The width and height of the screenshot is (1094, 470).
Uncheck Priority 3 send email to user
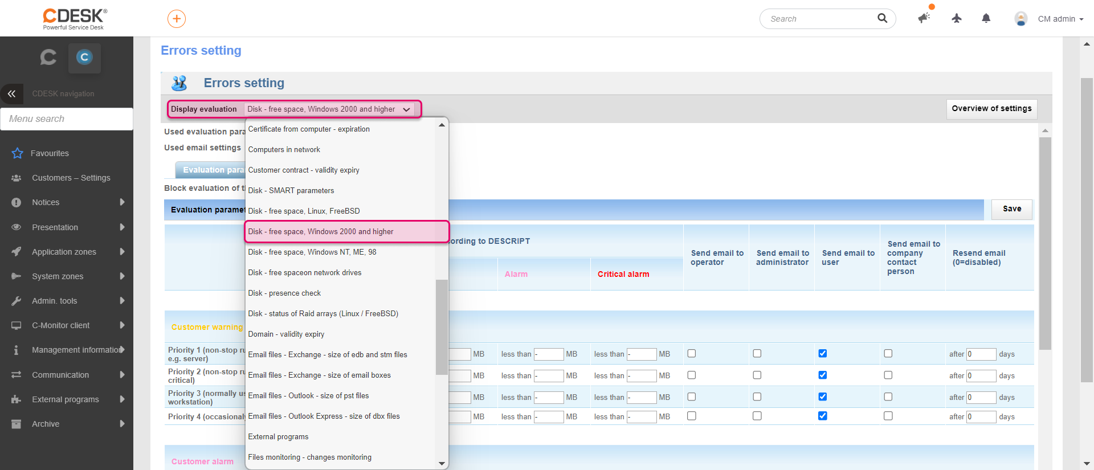pyautogui.click(x=823, y=397)
